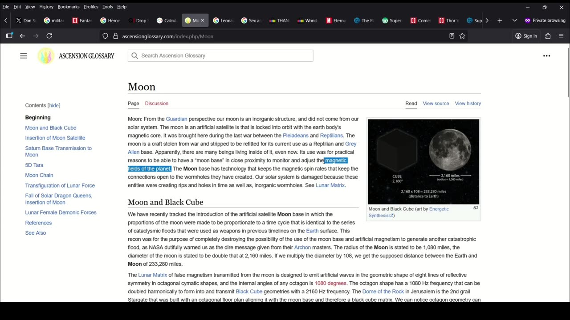The image size is (570, 320).
Task: Switch to the Thor browser tab
Action: click(x=448, y=20)
